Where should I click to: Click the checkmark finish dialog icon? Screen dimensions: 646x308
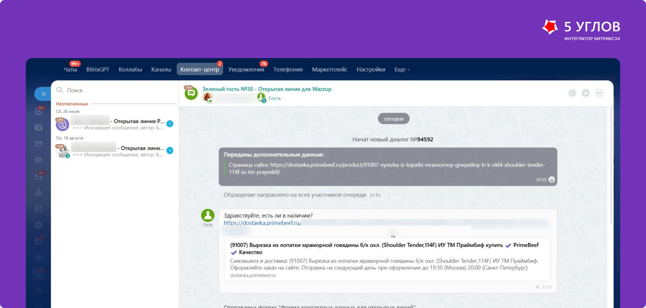[x=573, y=93]
